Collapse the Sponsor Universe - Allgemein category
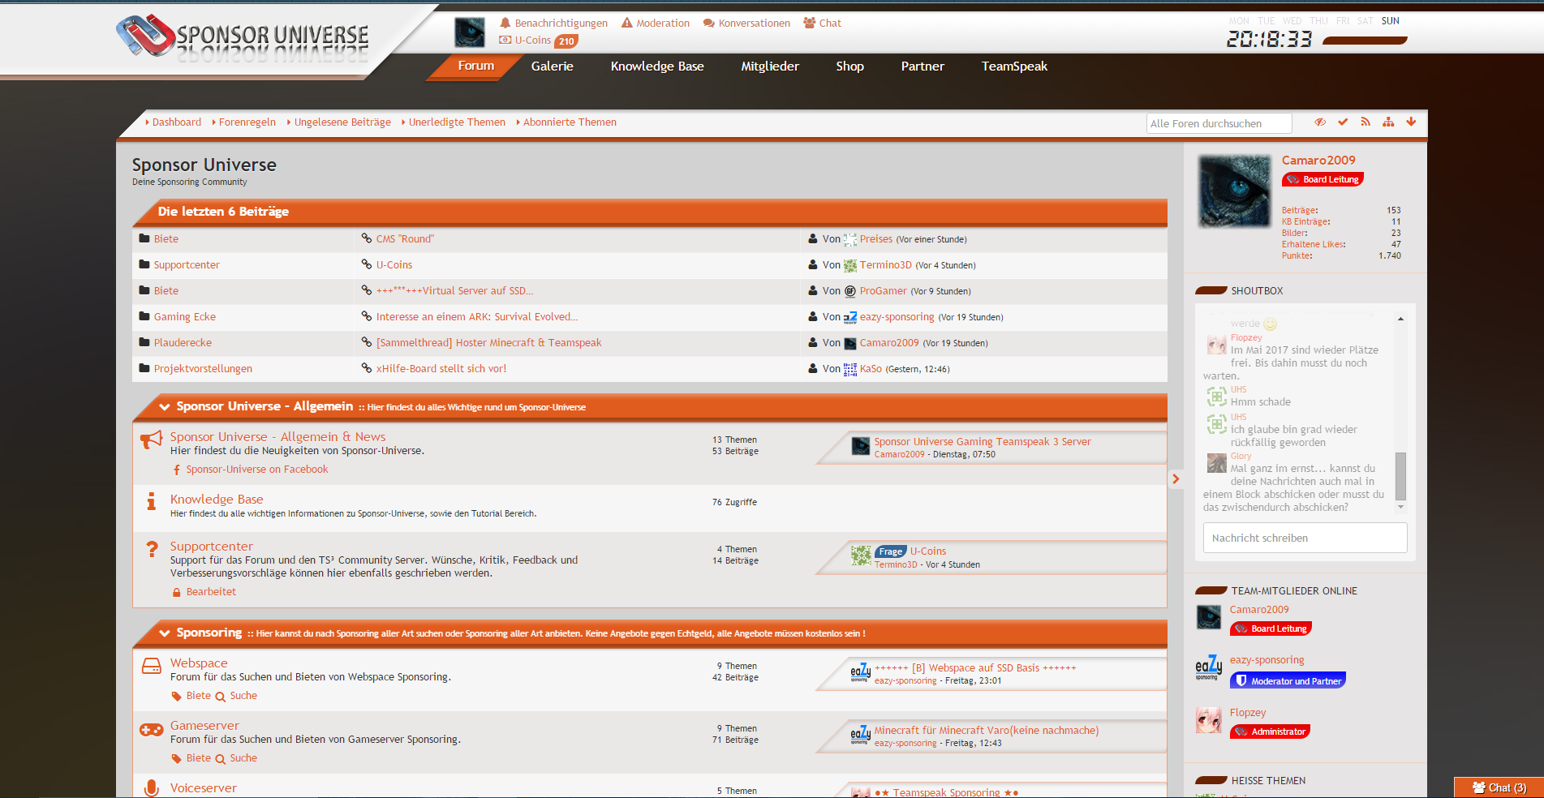Image resolution: width=1544 pixels, height=798 pixels. pyautogui.click(x=165, y=407)
